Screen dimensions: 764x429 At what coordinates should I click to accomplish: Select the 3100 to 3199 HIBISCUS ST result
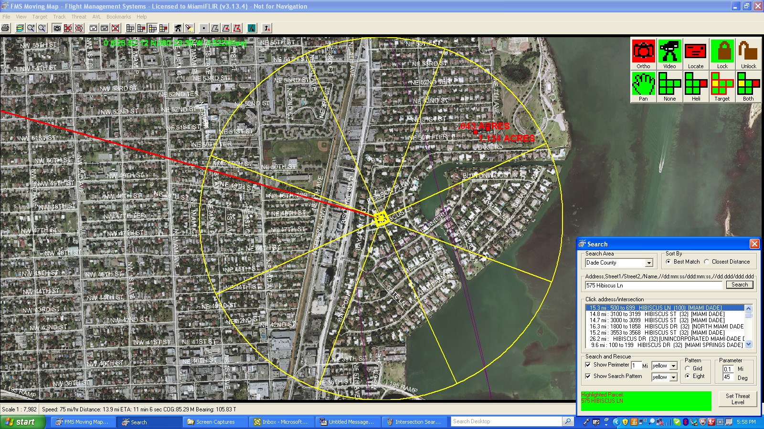[659, 314]
